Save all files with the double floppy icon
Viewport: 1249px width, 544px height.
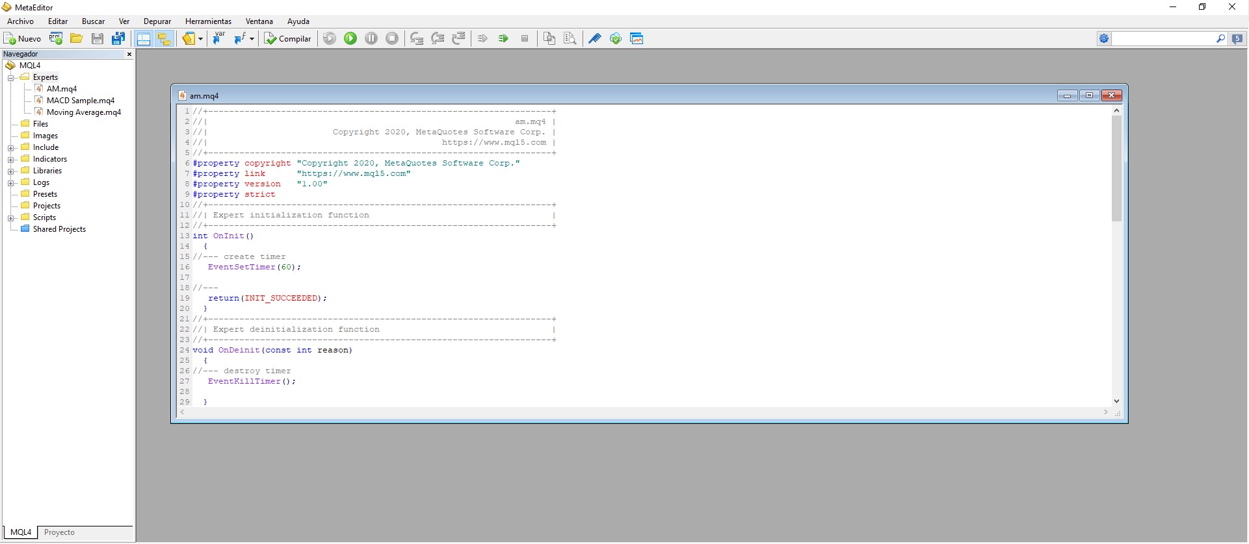[118, 38]
